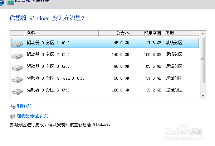
Task: Click the scrollbar up arrow
Action: (x=203, y=34)
